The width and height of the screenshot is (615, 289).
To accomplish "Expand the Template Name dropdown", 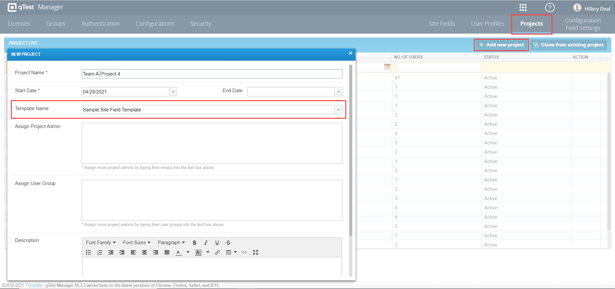I will pos(338,110).
